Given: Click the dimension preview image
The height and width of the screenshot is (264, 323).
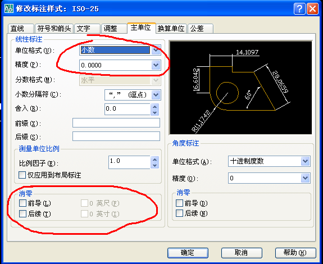Looking at the screenshot, I should click(x=240, y=88).
